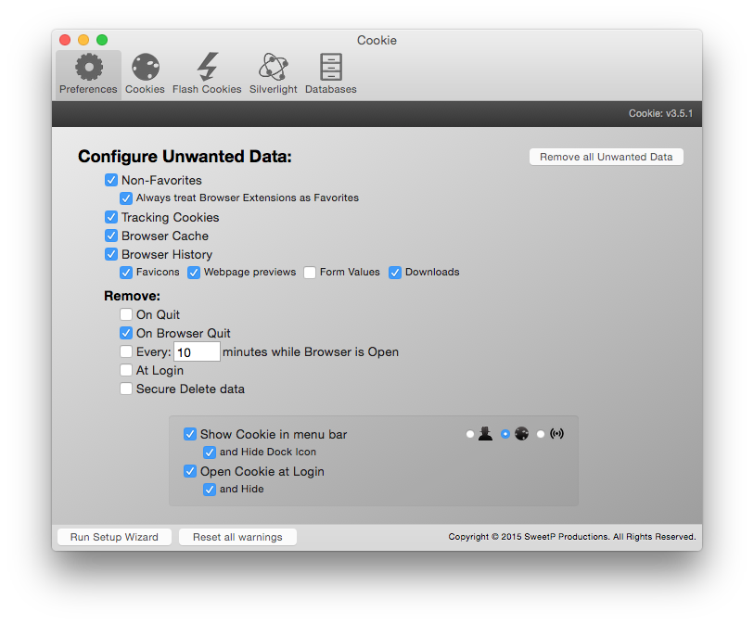The height and width of the screenshot is (625, 754).
Task: Click the minutes interval input field
Action: click(197, 352)
